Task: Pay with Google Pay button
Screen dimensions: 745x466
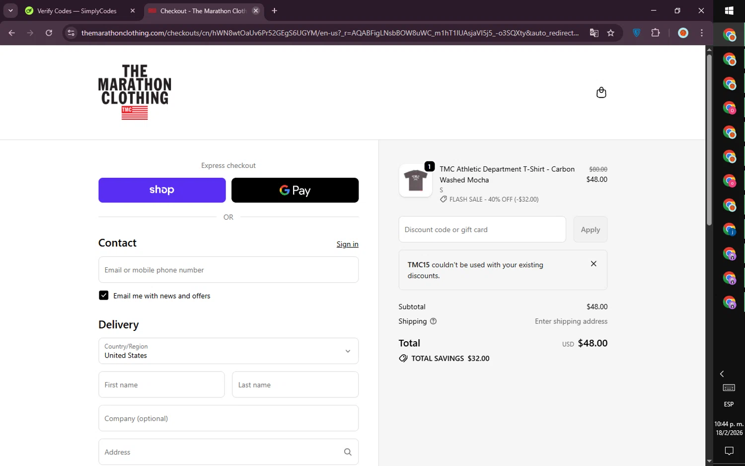Action: [295, 190]
